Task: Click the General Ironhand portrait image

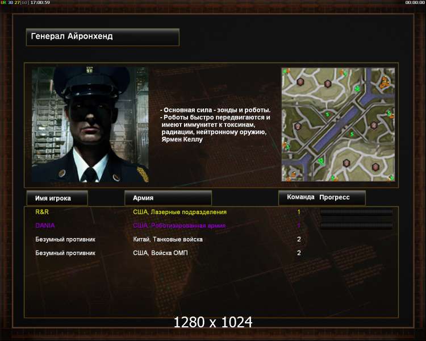Action: (x=90, y=124)
